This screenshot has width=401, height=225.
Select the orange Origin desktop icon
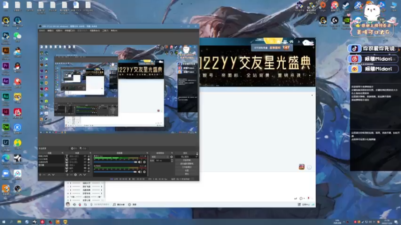coord(323,5)
